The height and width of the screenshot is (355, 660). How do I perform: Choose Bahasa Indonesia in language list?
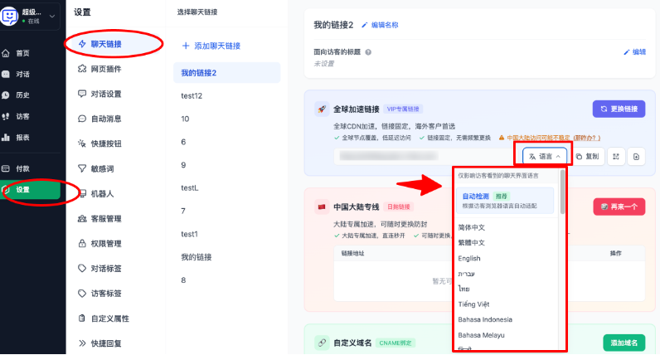[485, 319]
